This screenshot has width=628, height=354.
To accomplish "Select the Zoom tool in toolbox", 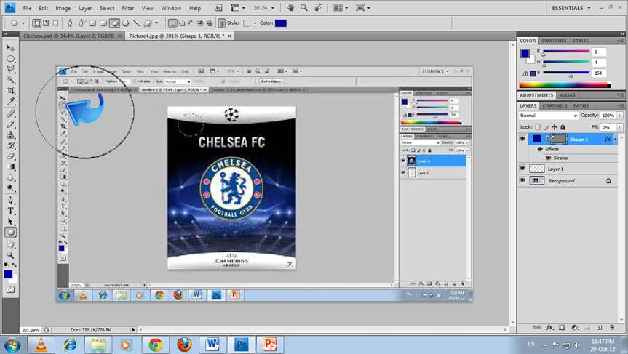I will pyautogui.click(x=10, y=255).
